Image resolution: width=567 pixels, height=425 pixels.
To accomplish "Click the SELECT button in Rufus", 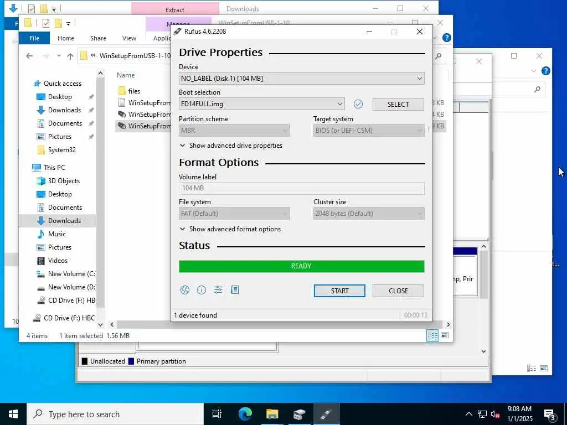I will 398,105.
